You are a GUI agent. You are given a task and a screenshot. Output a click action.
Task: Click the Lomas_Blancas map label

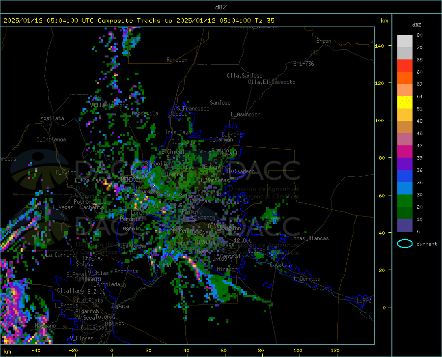click(309, 238)
